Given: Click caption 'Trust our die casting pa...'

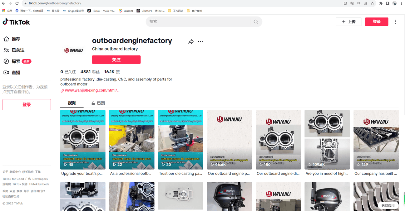Looking at the screenshot, I should pyautogui.click(x=180, y=174).
